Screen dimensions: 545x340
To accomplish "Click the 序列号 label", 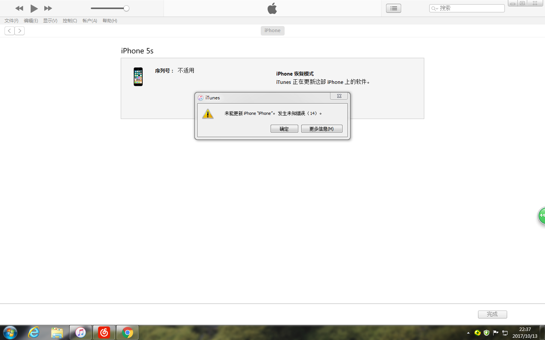I will (x=164, y=71).
